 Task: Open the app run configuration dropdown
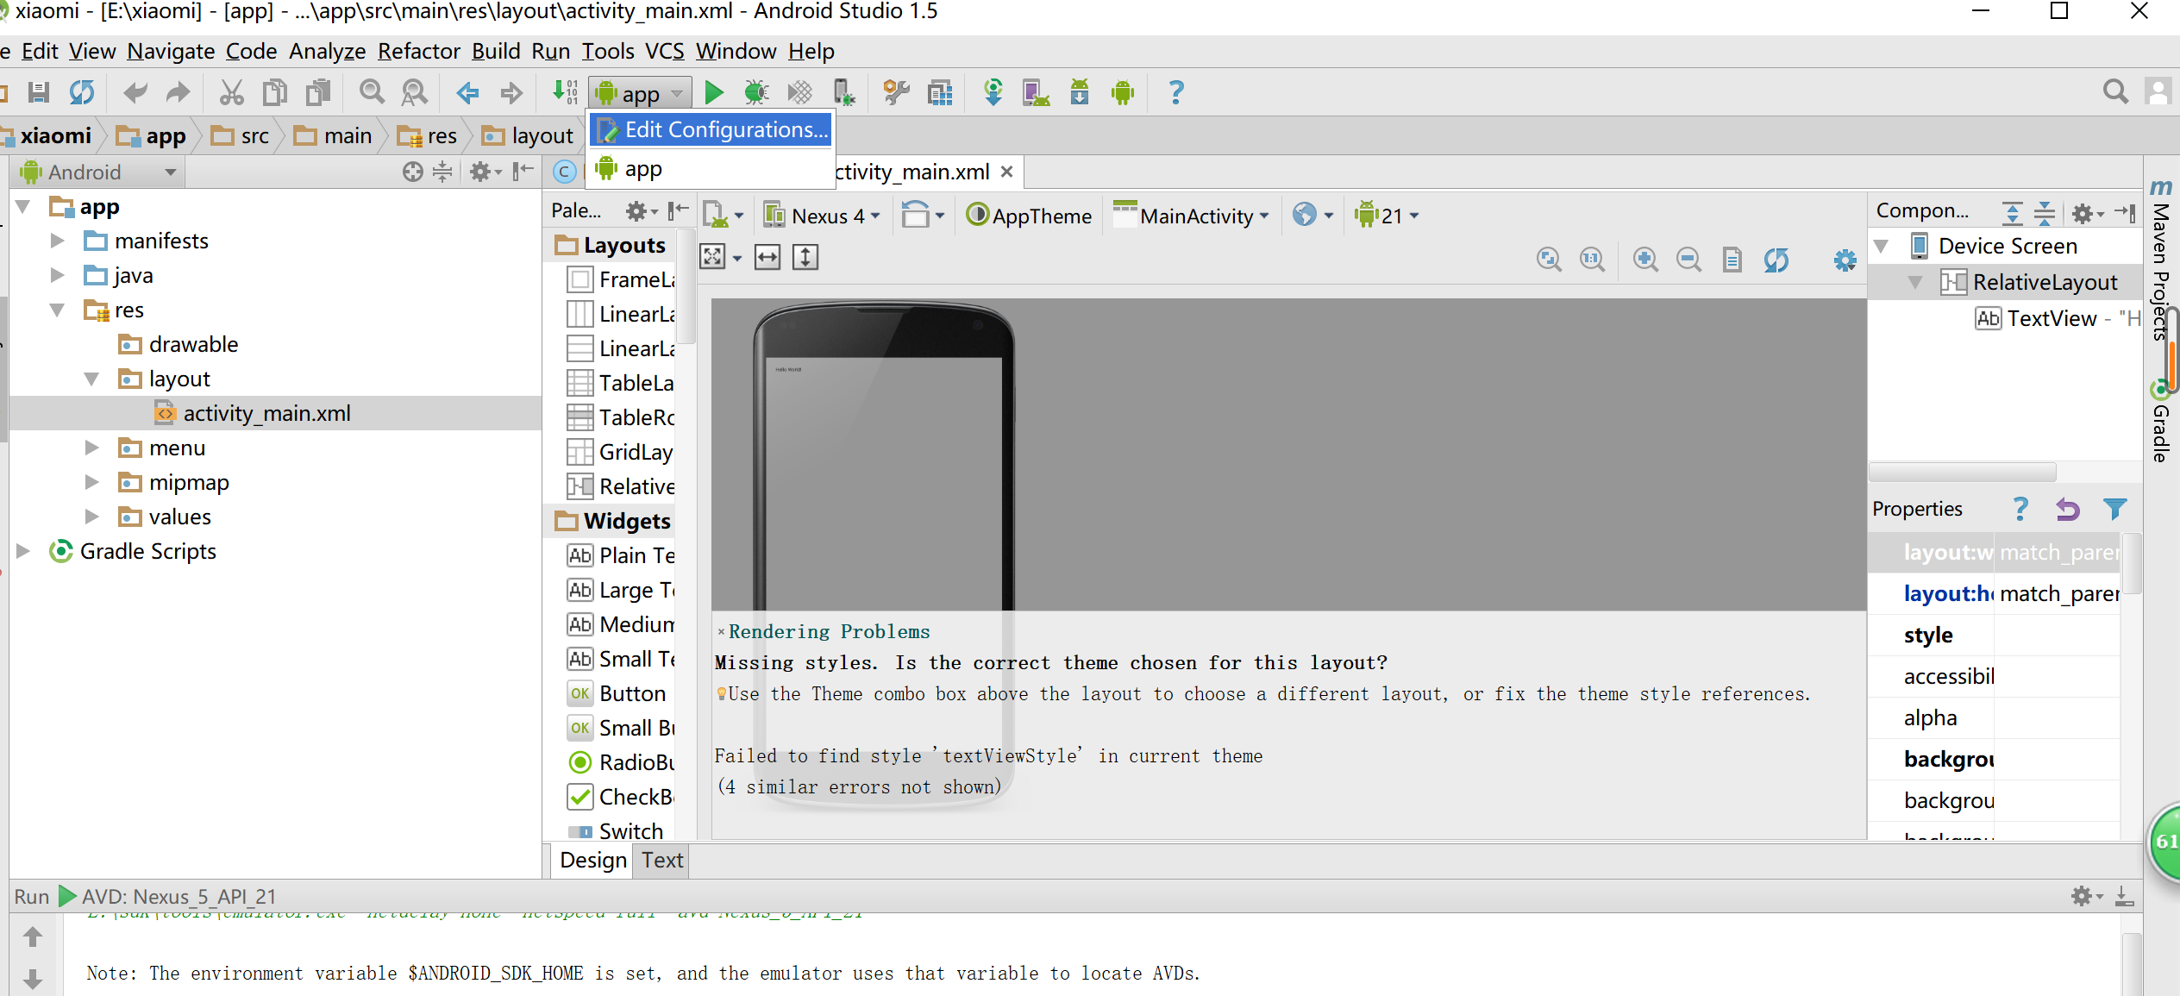[640, 92]
